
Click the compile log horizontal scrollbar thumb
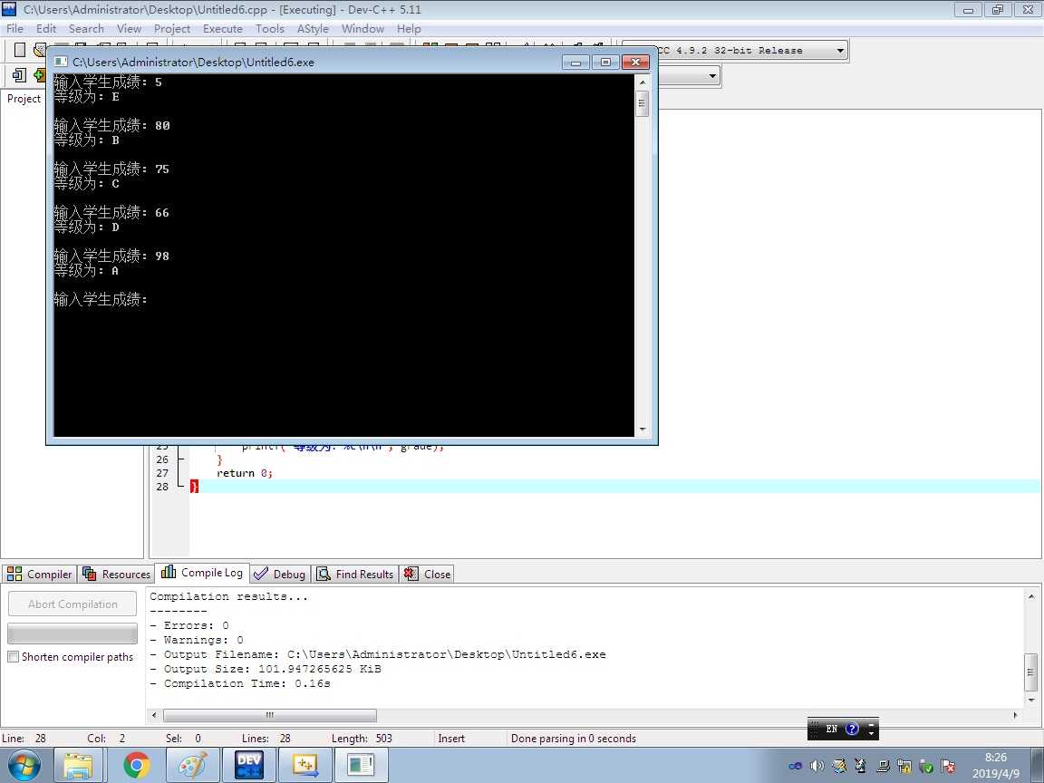coord(270,715)
